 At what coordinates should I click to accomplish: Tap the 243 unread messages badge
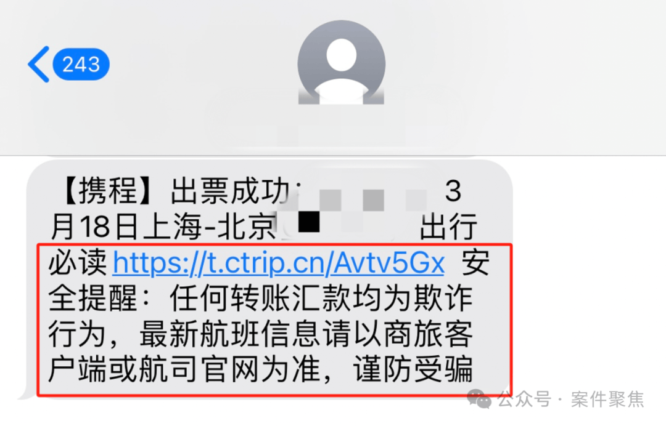[81, 65]
